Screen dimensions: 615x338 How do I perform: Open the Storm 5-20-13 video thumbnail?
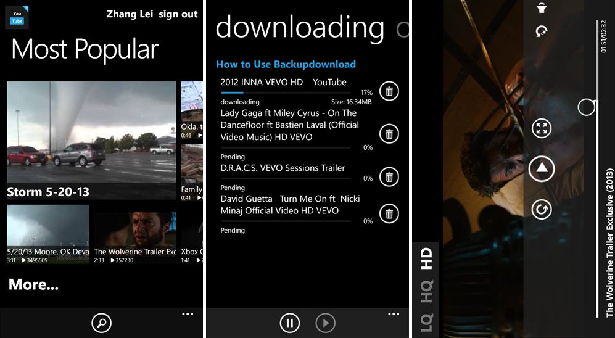click(91, 141)
